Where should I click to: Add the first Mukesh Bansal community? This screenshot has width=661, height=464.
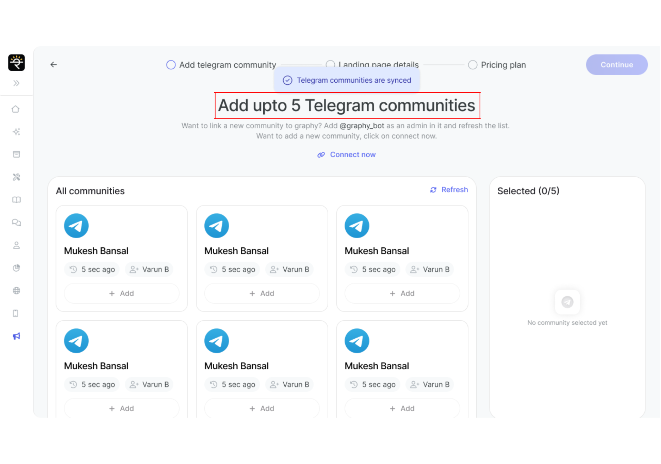coord(122,293)
